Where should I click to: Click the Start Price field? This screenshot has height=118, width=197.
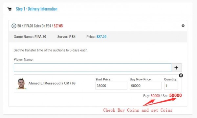click(x=111, y=86)
